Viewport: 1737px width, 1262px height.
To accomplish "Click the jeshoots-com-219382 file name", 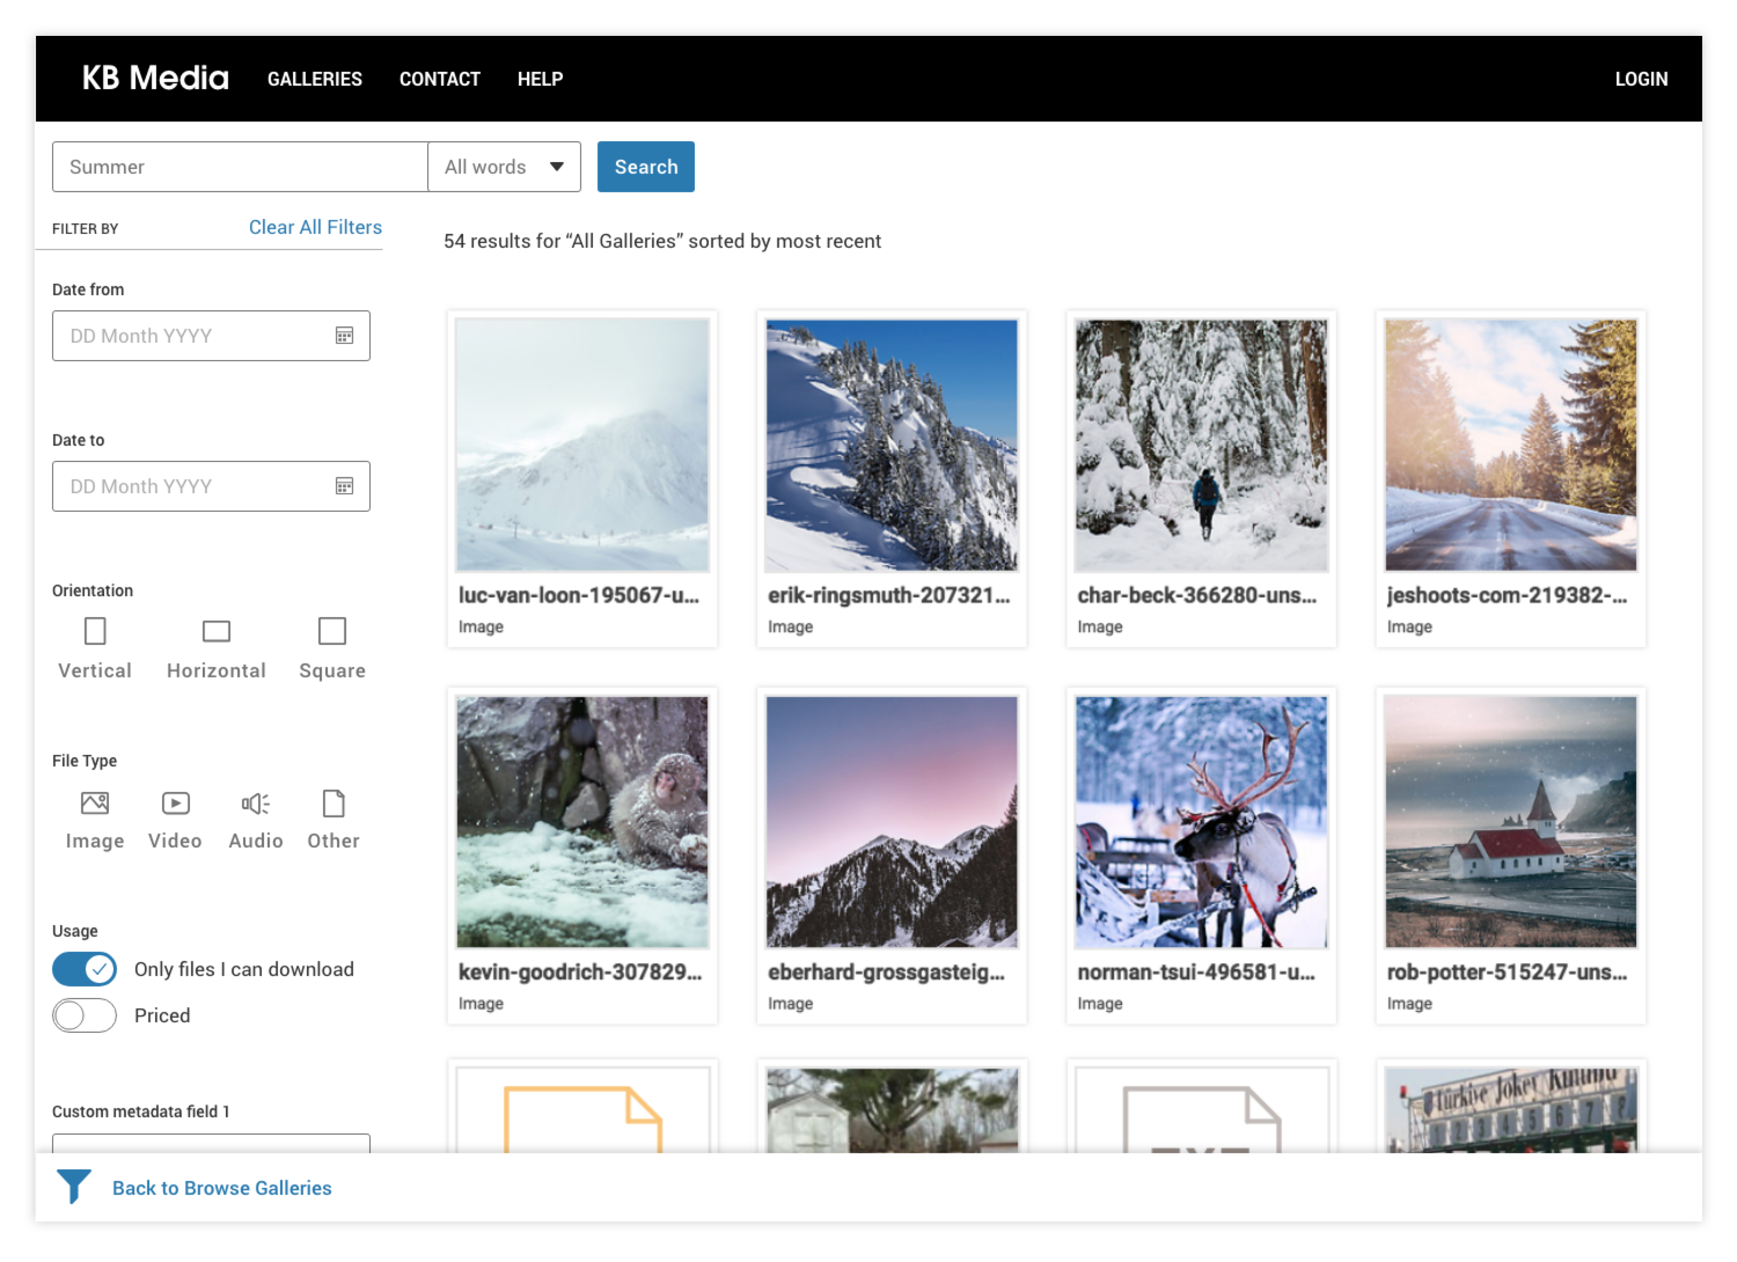I will pos(1507,596).
